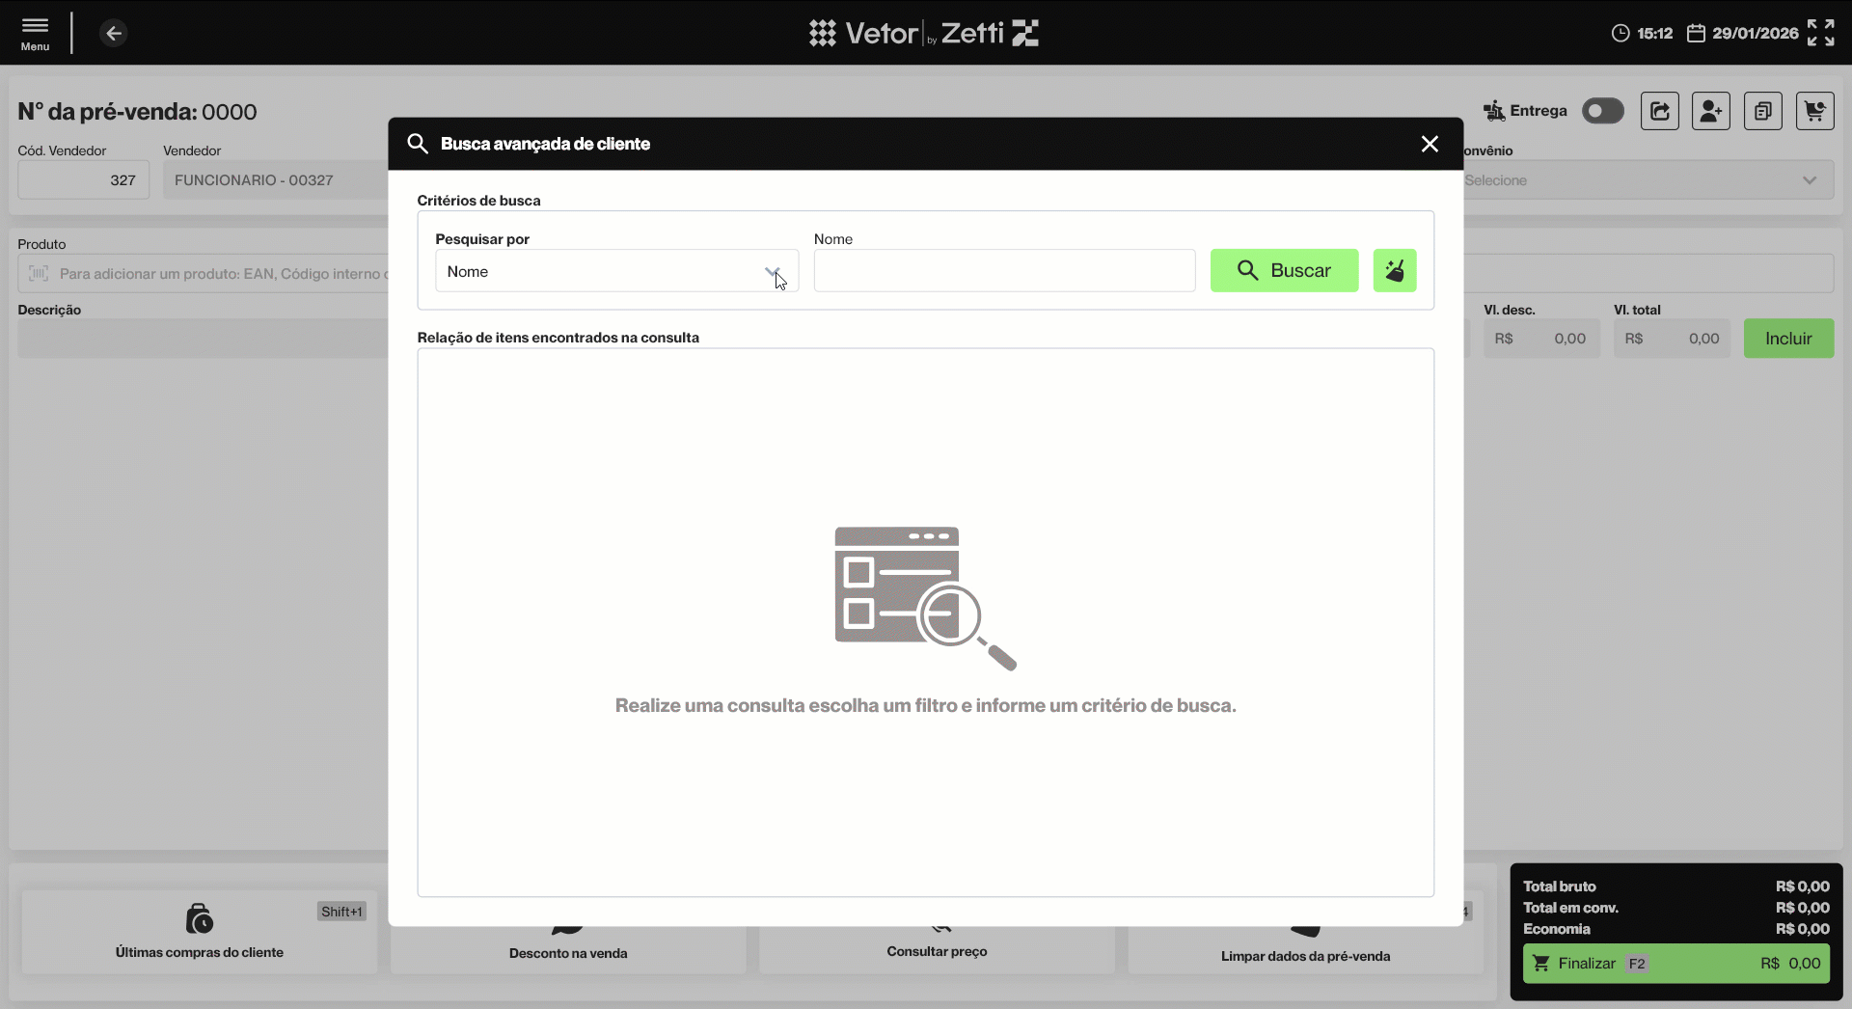Clear search criteria with the broom button

tap(1395, 270)
